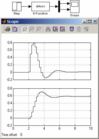Select the Zoom magnifier tool
This screenshot has width=99, height=139.
click(24, 29)
